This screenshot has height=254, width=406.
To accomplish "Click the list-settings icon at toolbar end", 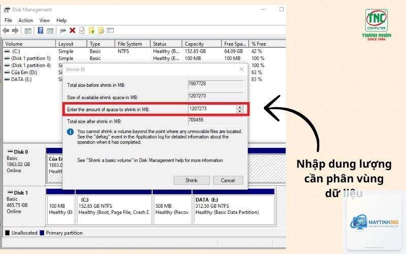I will point(110,30).
